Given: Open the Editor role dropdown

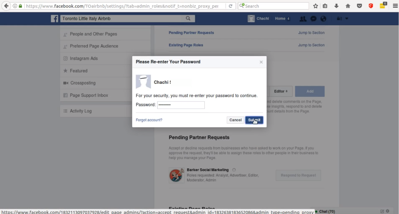Looking at the screenshot, I should point(281,91).
